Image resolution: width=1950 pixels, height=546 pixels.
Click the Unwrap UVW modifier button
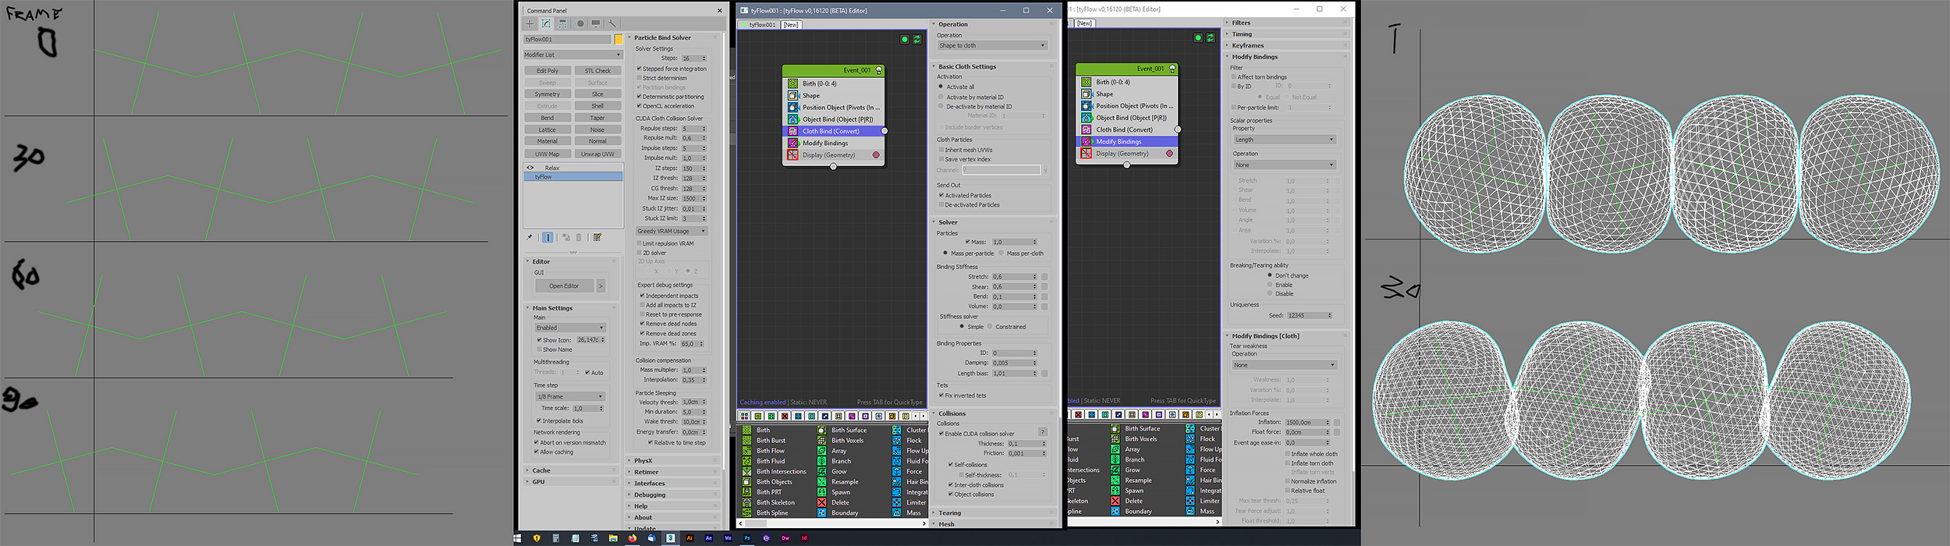[x=597, y=154]
